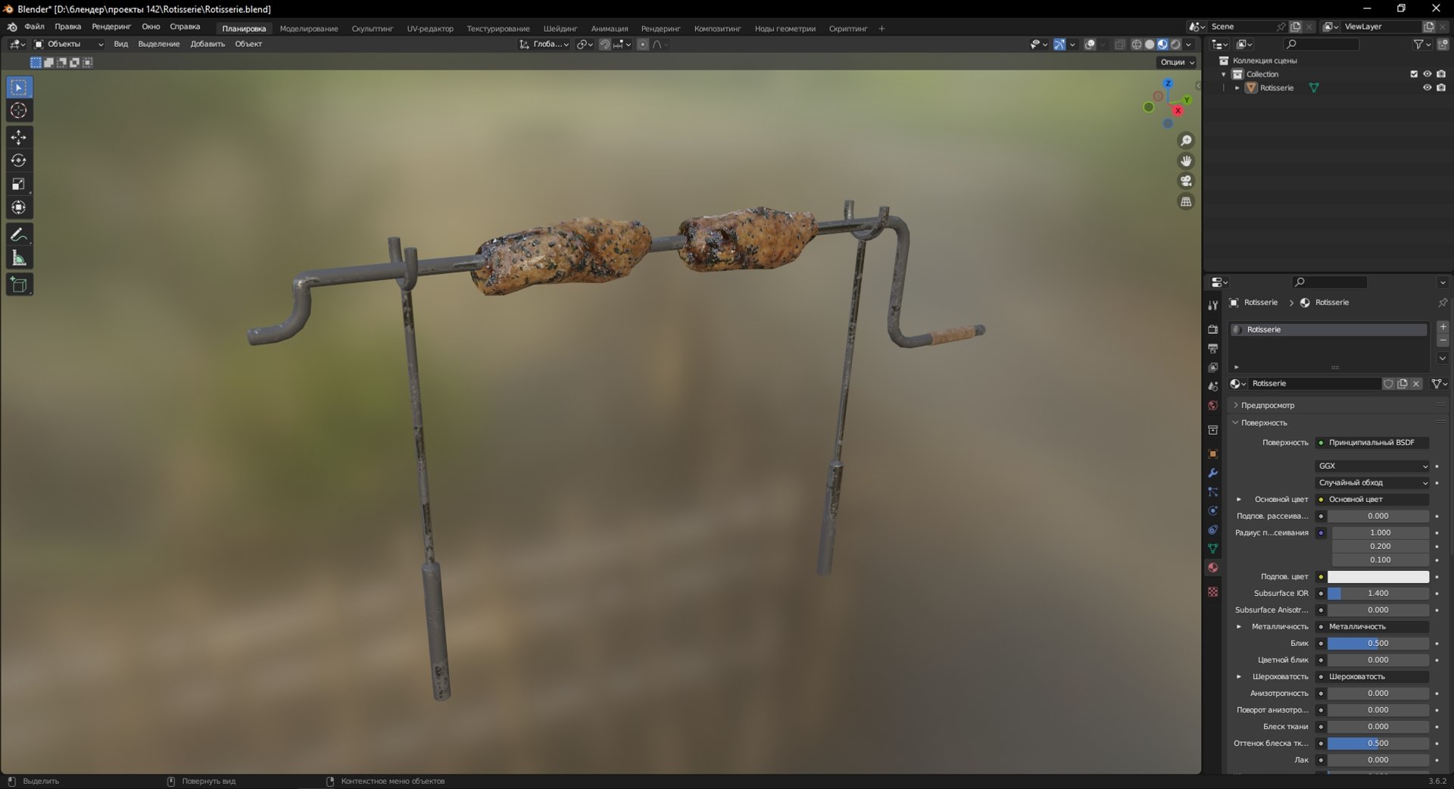Pick the Add Cube tool
Image resolution: width=1454 pixels, height=789 pixels.
[19, 285]
